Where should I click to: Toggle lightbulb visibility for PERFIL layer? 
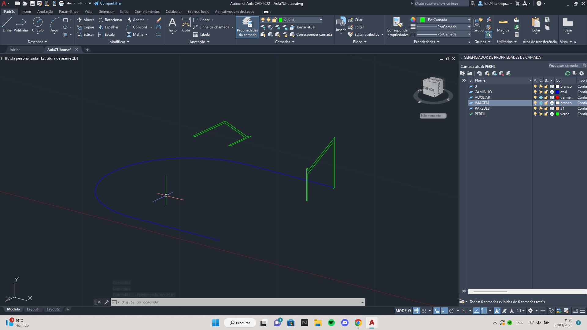pyautogui.click(x=535, y=114)
